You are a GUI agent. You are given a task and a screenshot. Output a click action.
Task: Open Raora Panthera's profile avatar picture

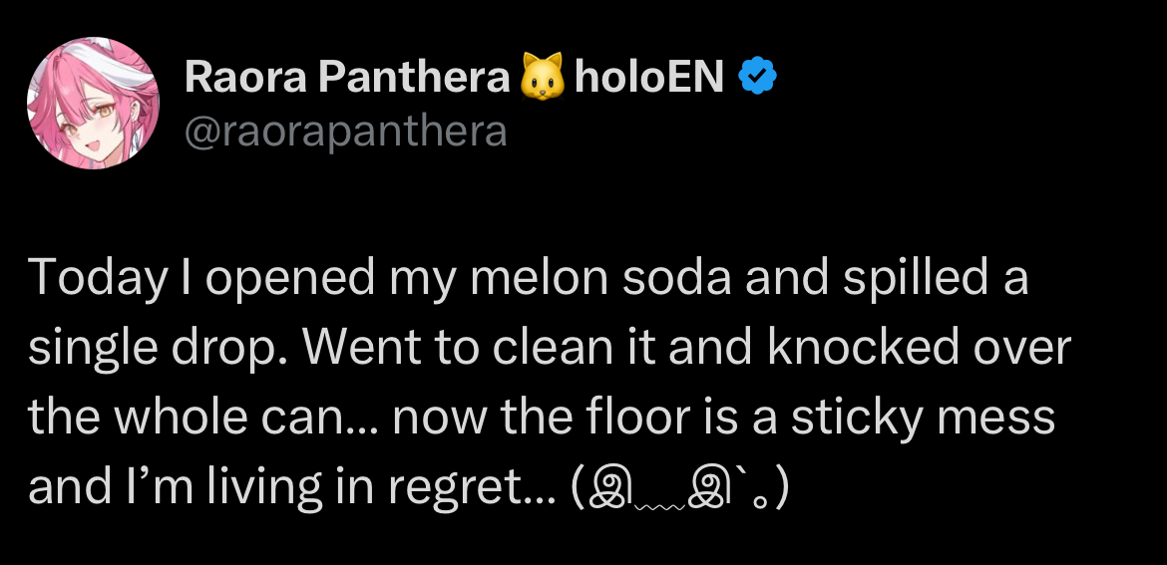click(x=93, y=104)
